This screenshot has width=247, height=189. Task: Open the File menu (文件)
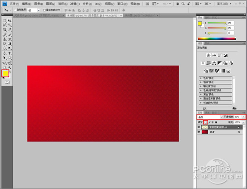tap(14, 3)
